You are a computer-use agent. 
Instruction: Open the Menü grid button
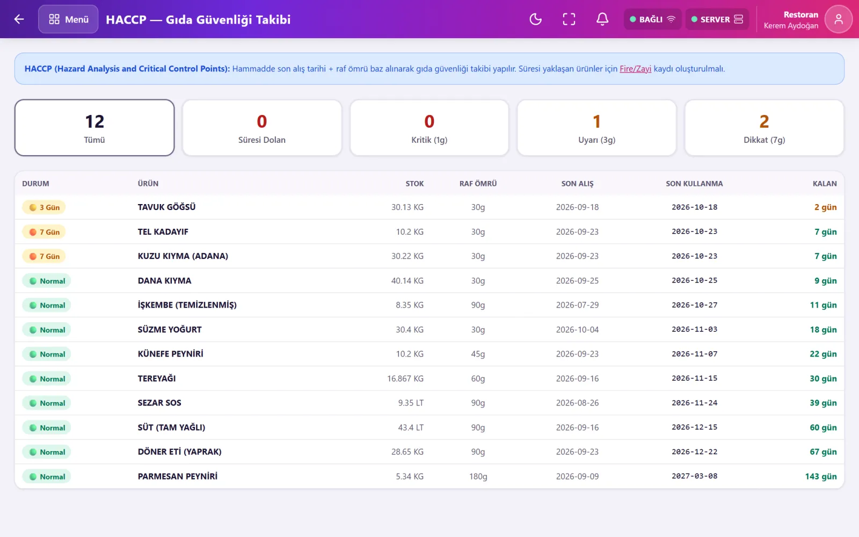pyautogui.click(x=68, y=19)
